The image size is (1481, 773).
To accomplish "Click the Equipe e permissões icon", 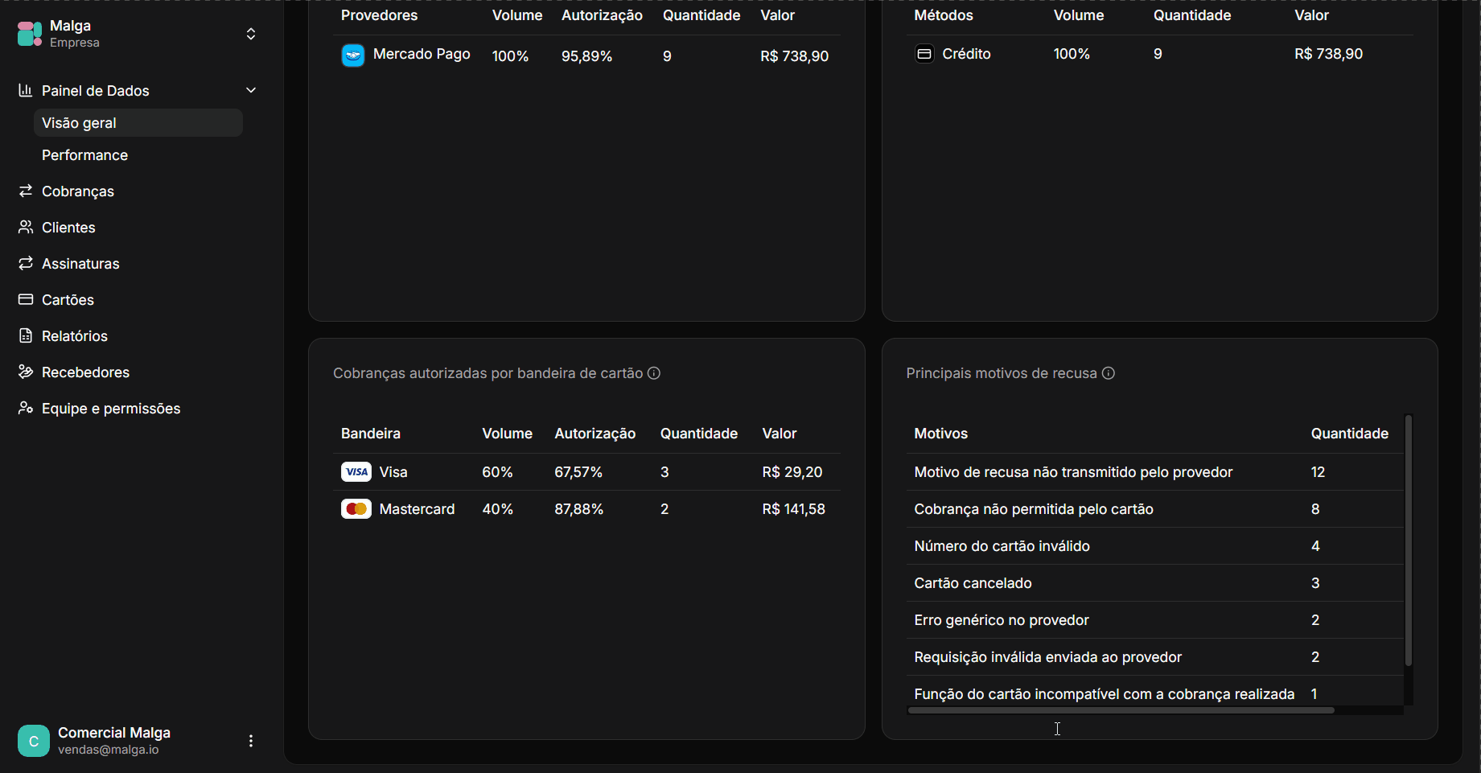I will [26, 408].
